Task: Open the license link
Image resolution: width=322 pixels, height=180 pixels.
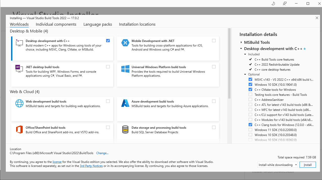Action: click(57, 162)
